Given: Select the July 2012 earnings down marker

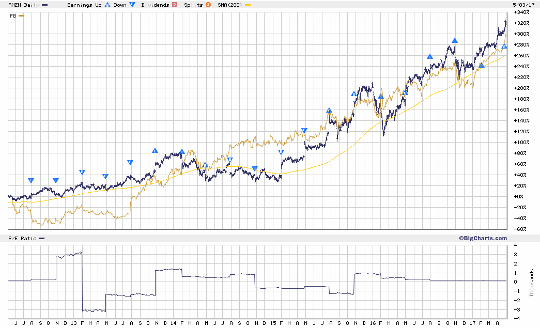Looking at the screenshot, I should point(31,180).
